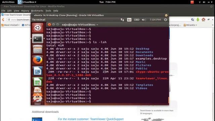The image size is (215, 121).
Task: Open the En keyboard layout indicator
Action: pyautogui.click(x=129, y=20)
